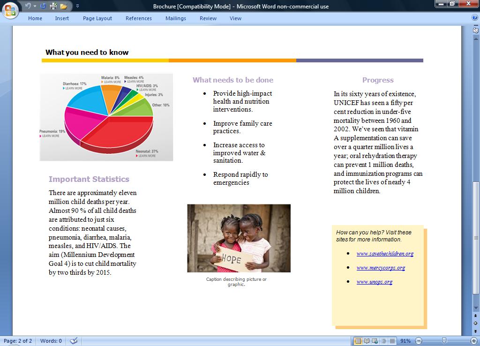Follow the www.savethechildren.org hyperlink

385,254
